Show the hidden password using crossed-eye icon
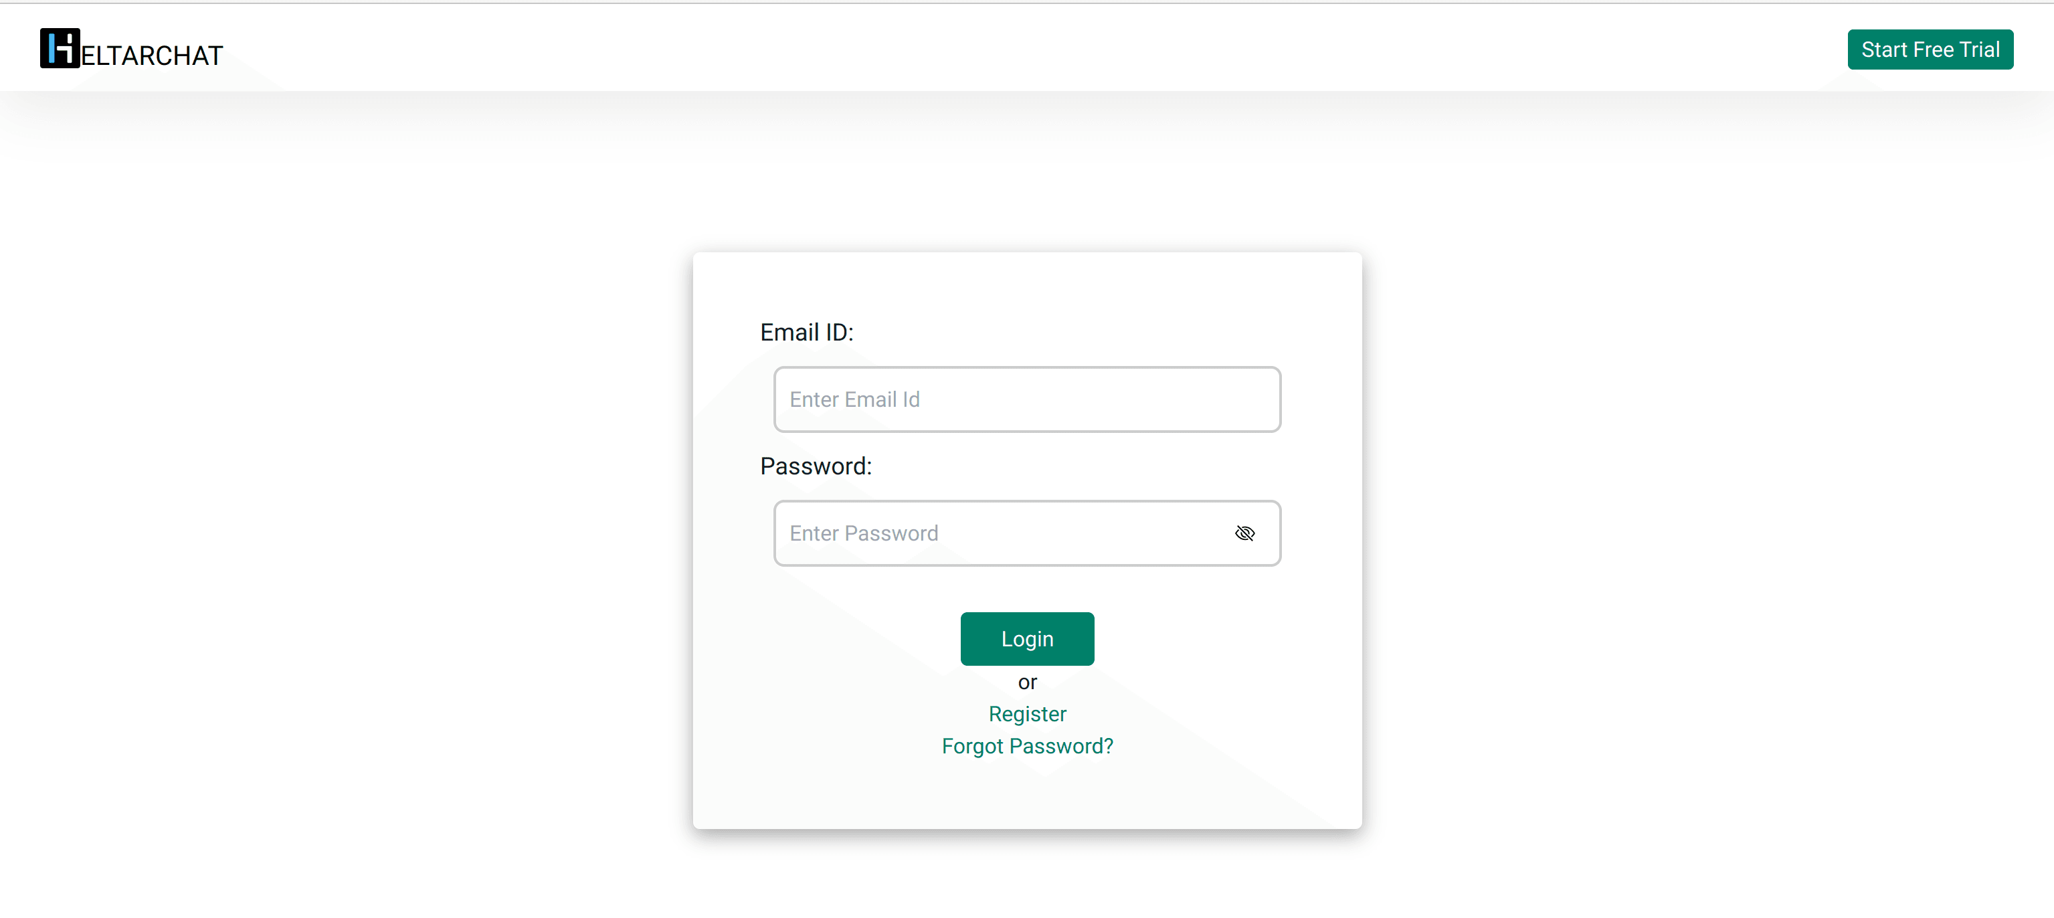This screenshot has height=918, width=2054. coord(1244,533)
